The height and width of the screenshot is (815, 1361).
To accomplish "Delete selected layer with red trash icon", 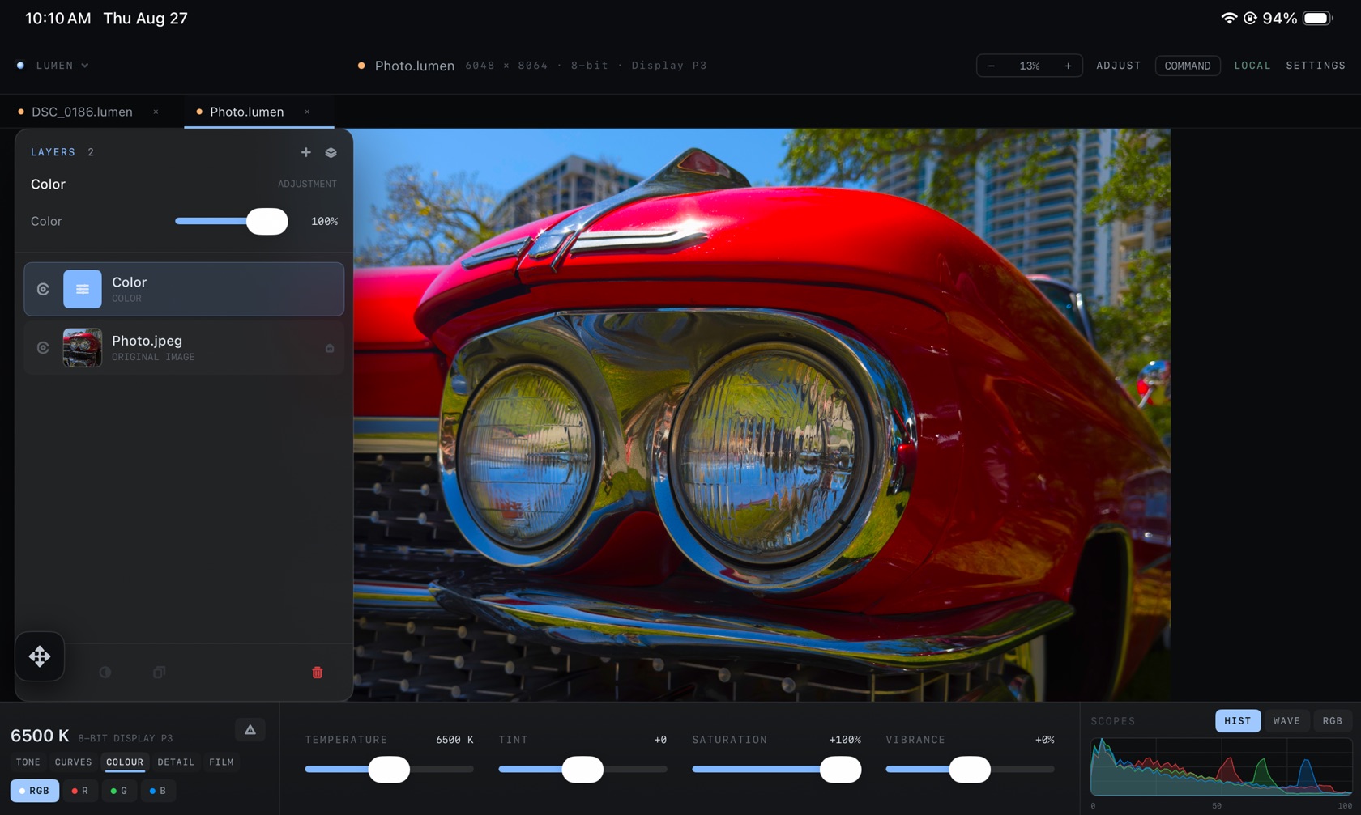I will (x=318, y=673).
